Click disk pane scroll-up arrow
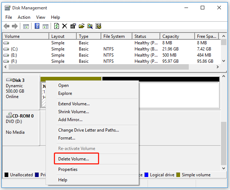 223,76
